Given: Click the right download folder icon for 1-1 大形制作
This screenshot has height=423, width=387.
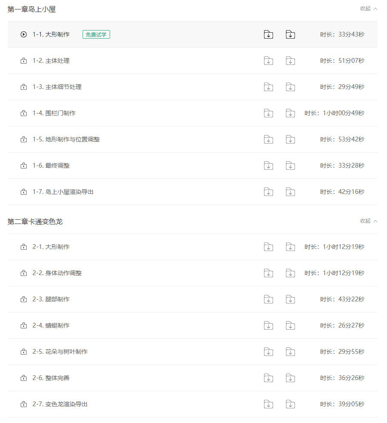Looking at the screenshot, I should 290,34.
